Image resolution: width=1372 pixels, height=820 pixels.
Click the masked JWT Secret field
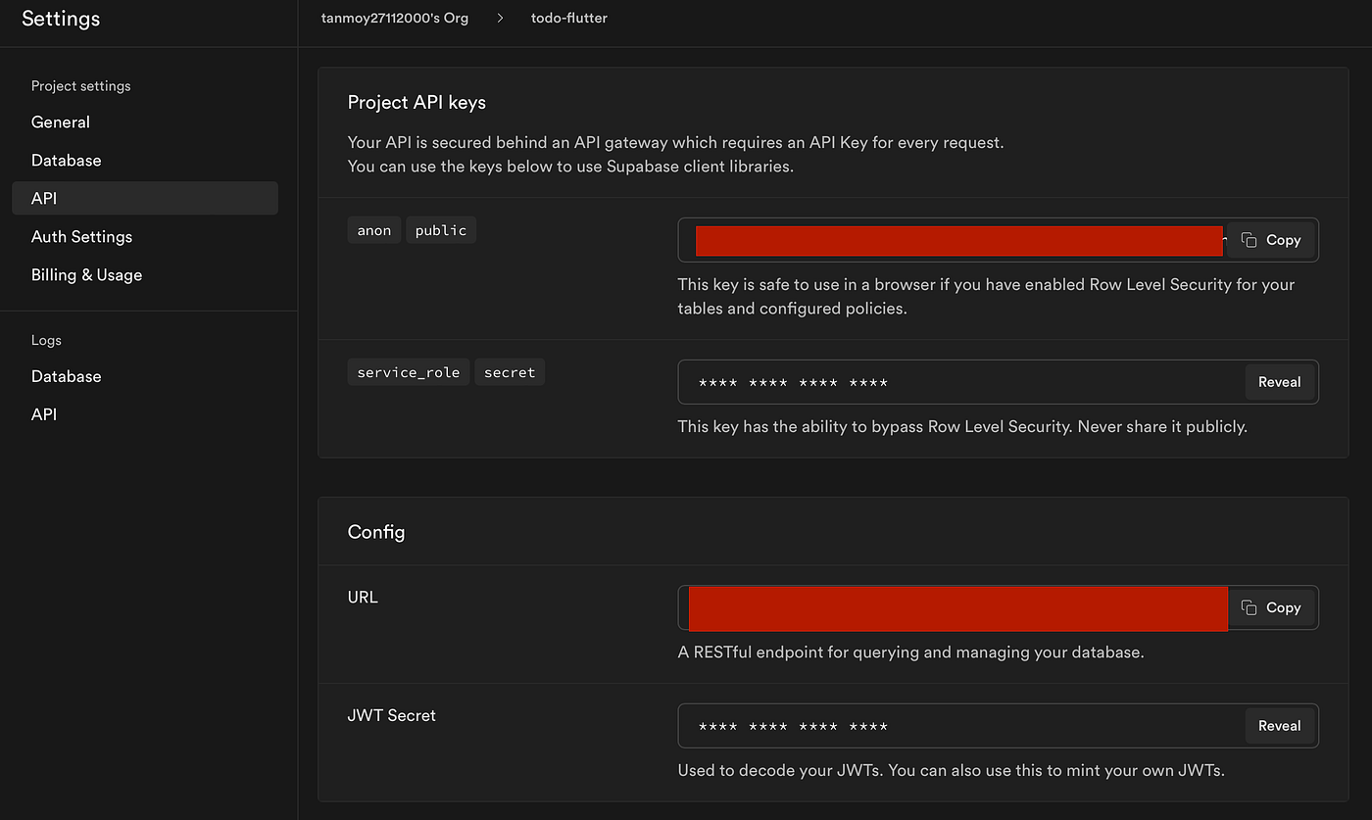tap(960, 726)
